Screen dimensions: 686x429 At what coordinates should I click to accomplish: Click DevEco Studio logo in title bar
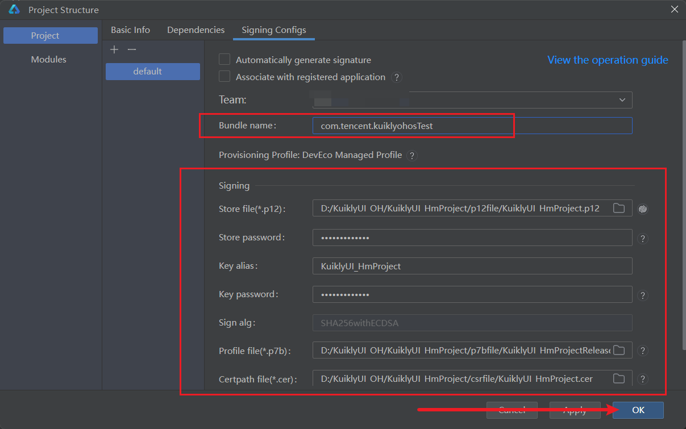[14, 9]
